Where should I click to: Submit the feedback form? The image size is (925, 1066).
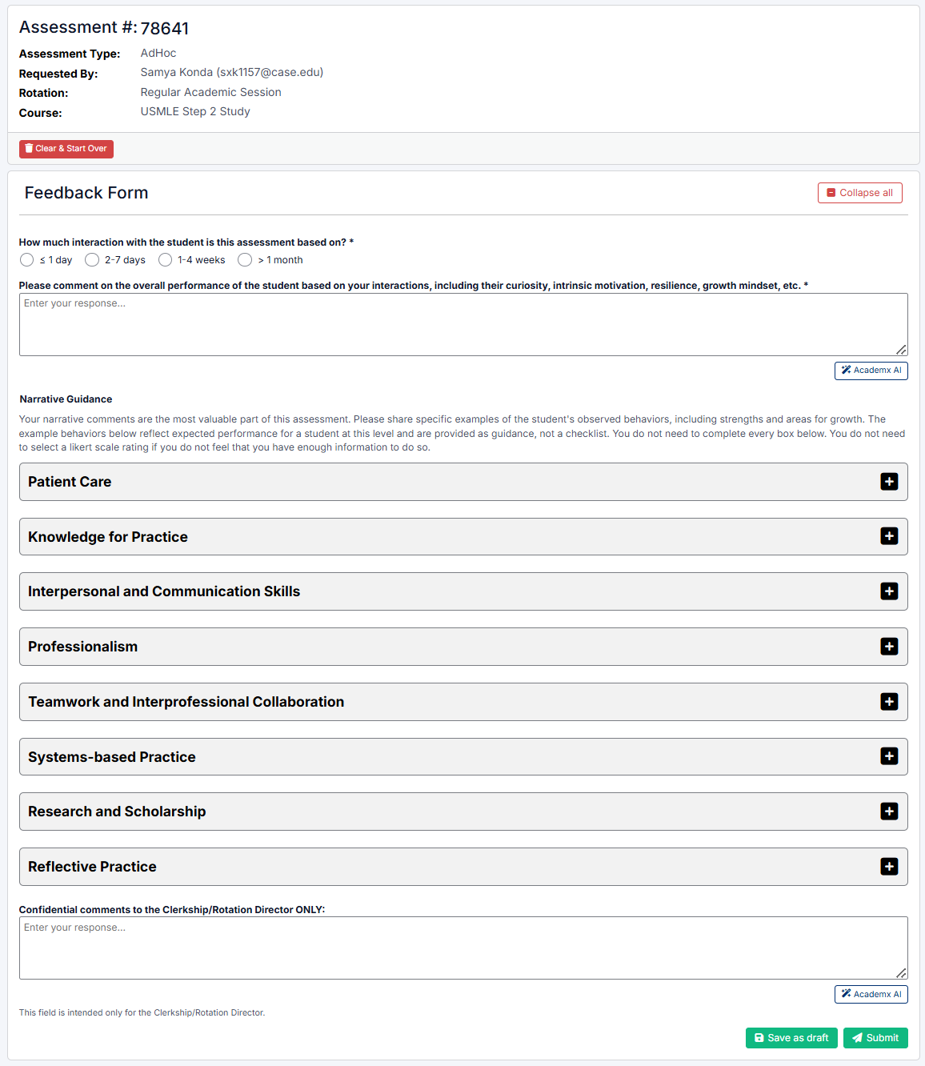pyautogui.click(x=875, y=1038)
